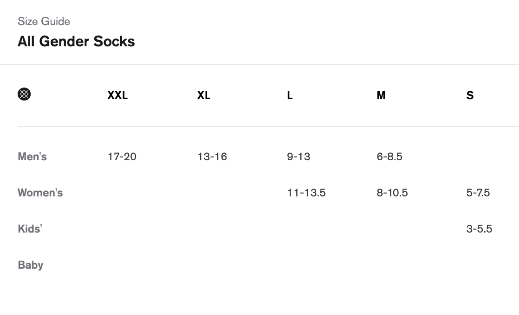Click the All Gender Socks heading
The height and width of the screenshot is (315, 519).
point(76,41)
